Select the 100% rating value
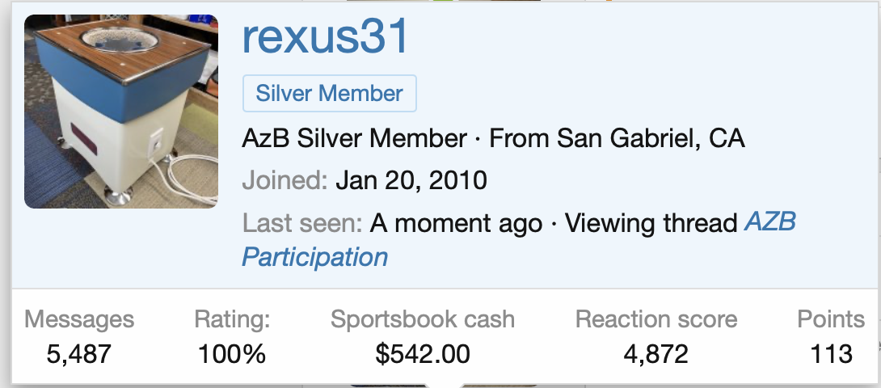Viewport: 881px width, 388px height. [232, 354]
